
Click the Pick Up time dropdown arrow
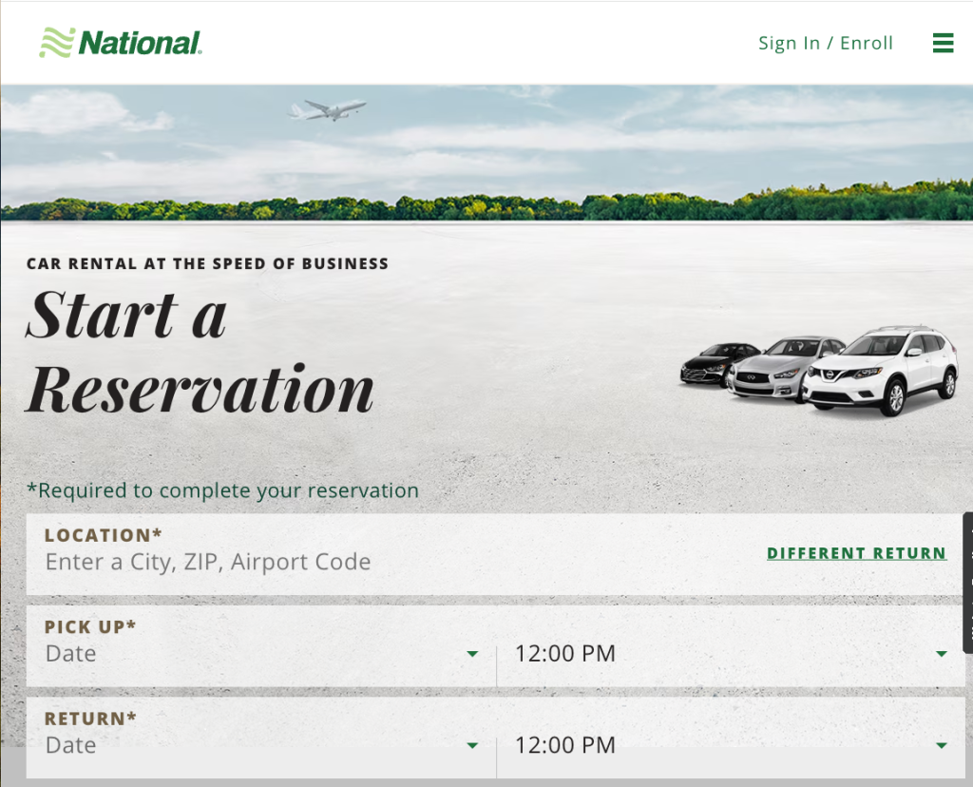click(941, 654)
